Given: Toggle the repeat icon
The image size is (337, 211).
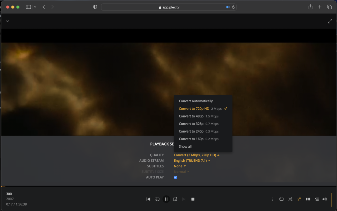Looking at the screenshot, I should click(x=281, y=199).
